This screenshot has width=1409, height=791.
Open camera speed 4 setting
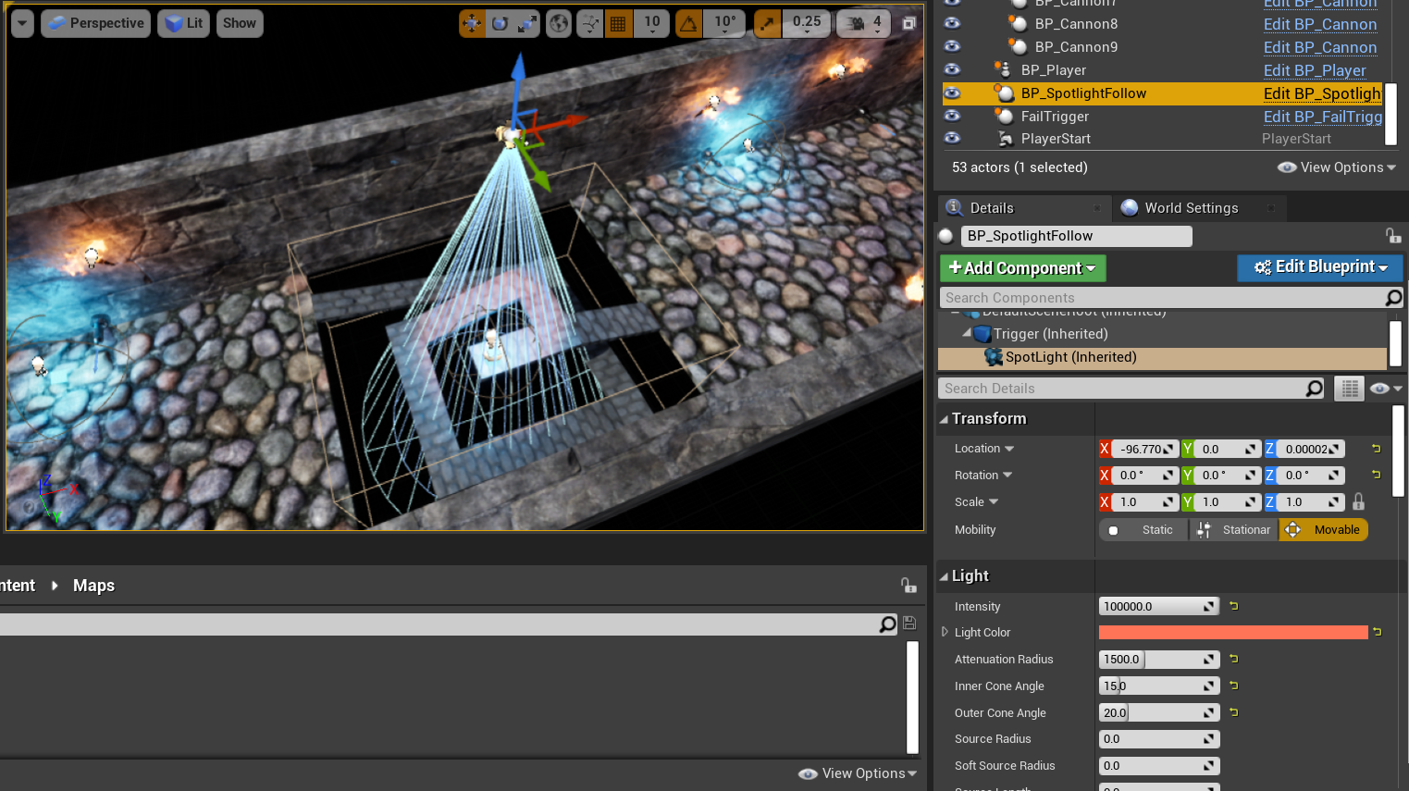864,23
